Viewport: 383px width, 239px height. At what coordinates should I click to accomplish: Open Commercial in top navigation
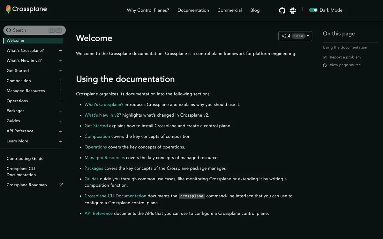pos(229,10)
